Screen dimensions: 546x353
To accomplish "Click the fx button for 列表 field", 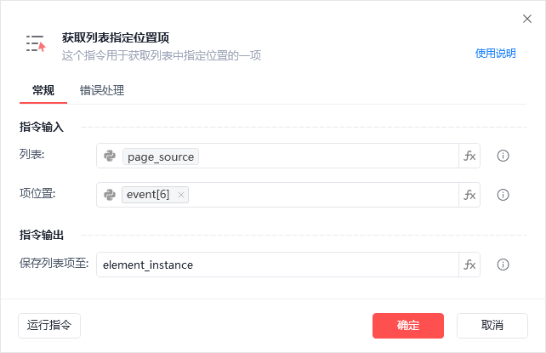I will tap(469, 156).
